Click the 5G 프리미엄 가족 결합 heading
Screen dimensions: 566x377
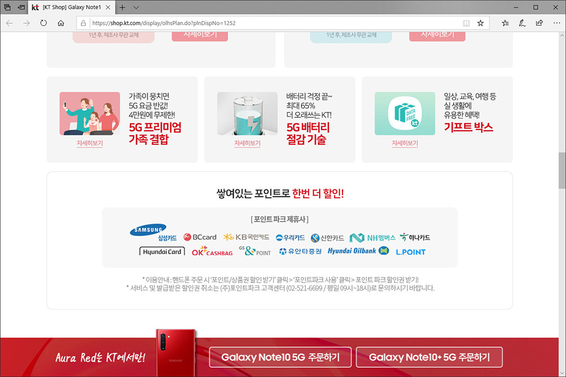pyautogui.click(x=155, y=133)
